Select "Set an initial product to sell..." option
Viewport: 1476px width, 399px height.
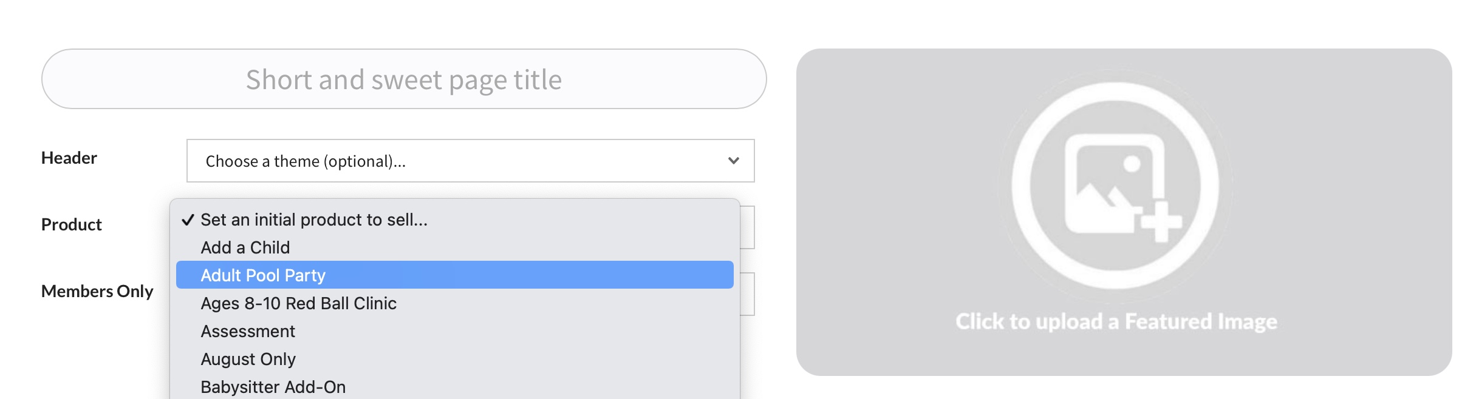(314, 220)
